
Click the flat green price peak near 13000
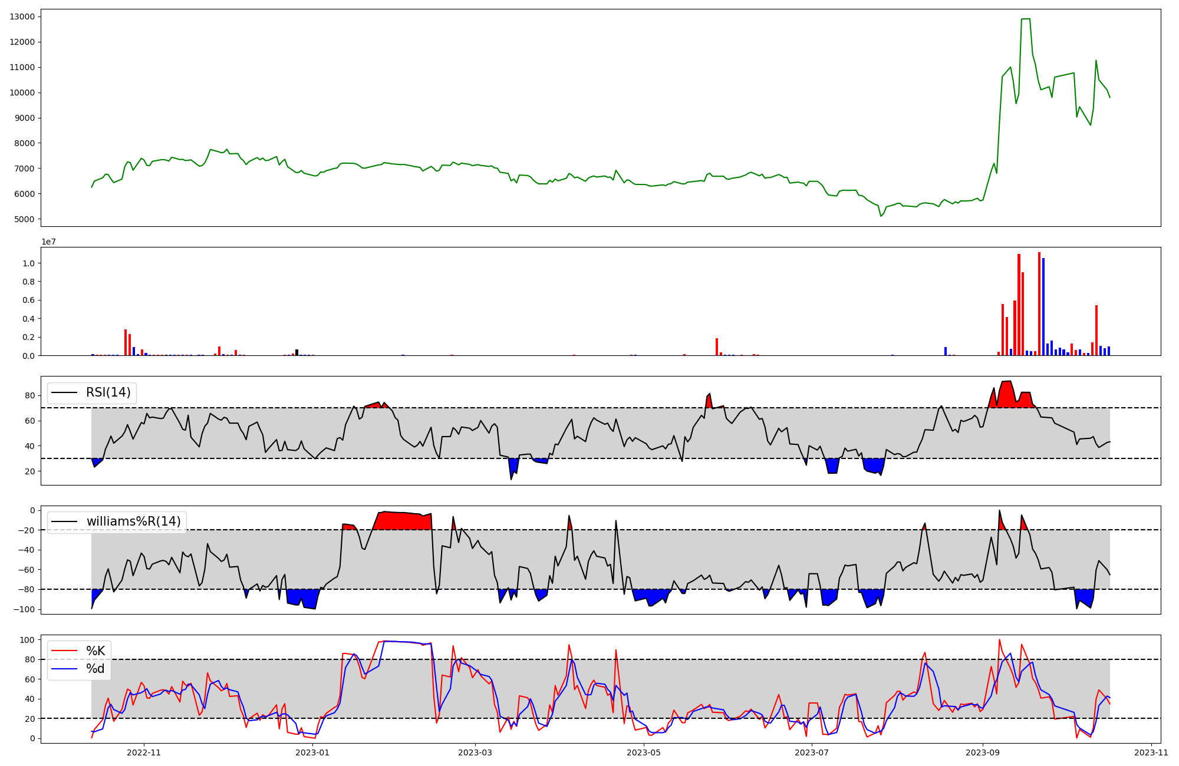(1026, 19)
